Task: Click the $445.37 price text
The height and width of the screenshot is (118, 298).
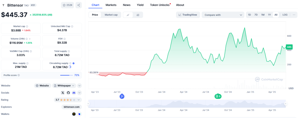Action: point(14,14)
